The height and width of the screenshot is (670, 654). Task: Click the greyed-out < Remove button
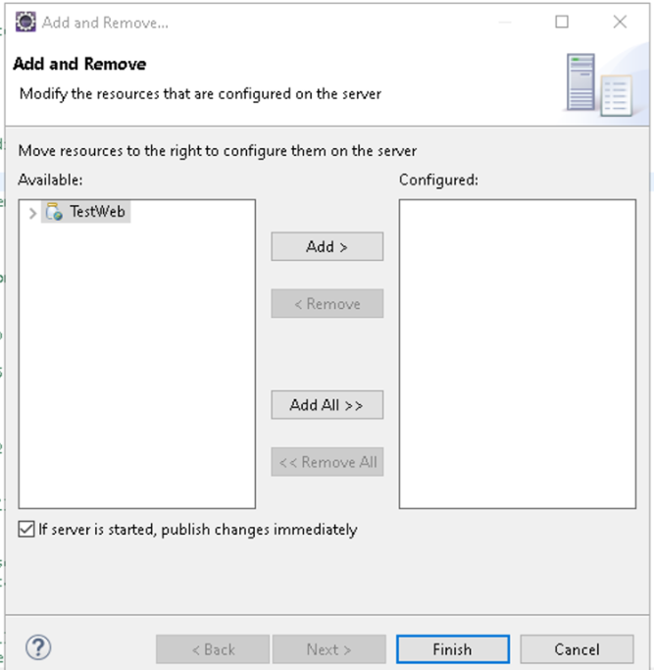(327, 304)
